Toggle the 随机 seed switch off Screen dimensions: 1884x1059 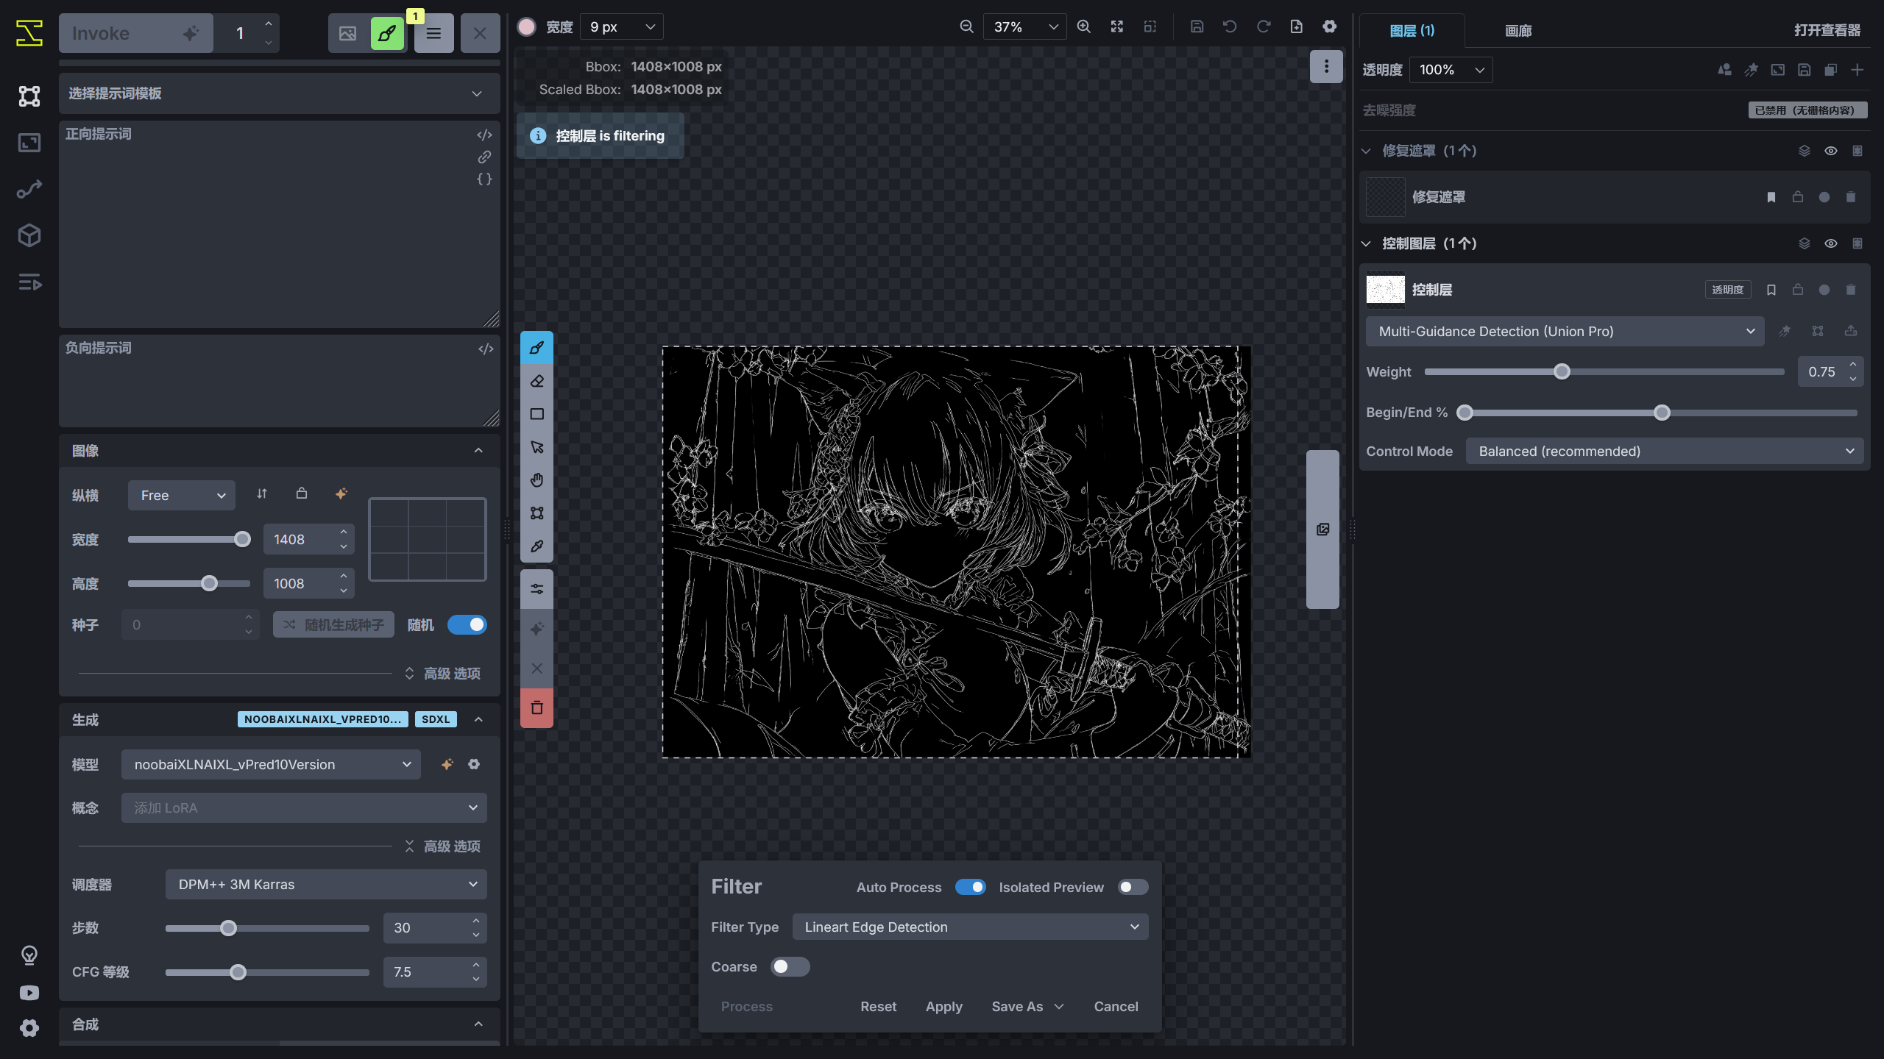[467, 624]
